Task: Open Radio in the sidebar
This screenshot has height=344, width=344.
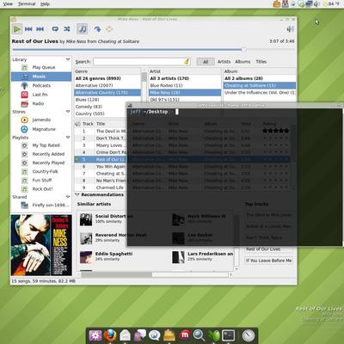Action: (41, 103)
